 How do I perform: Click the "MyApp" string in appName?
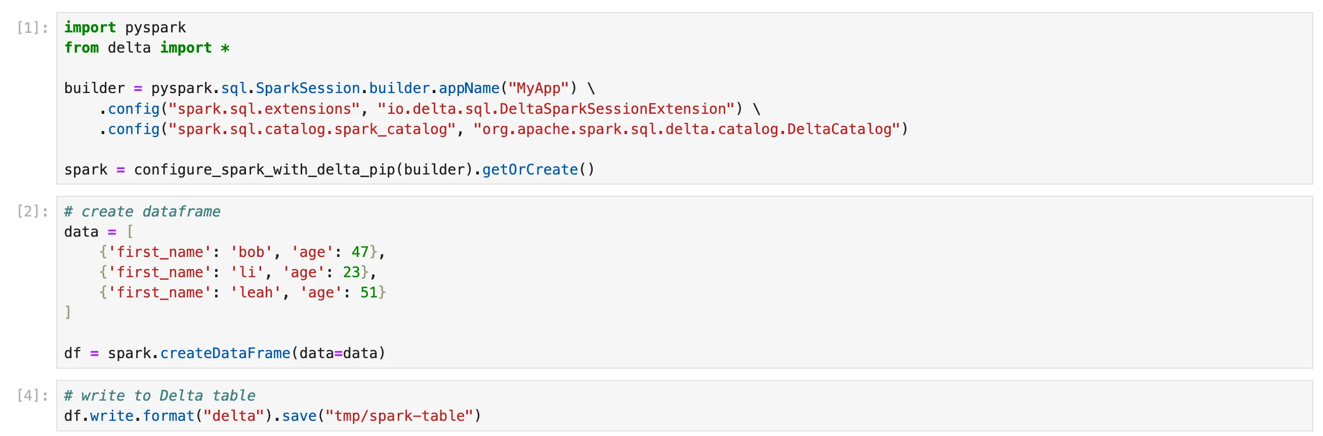tap(539, 89)
